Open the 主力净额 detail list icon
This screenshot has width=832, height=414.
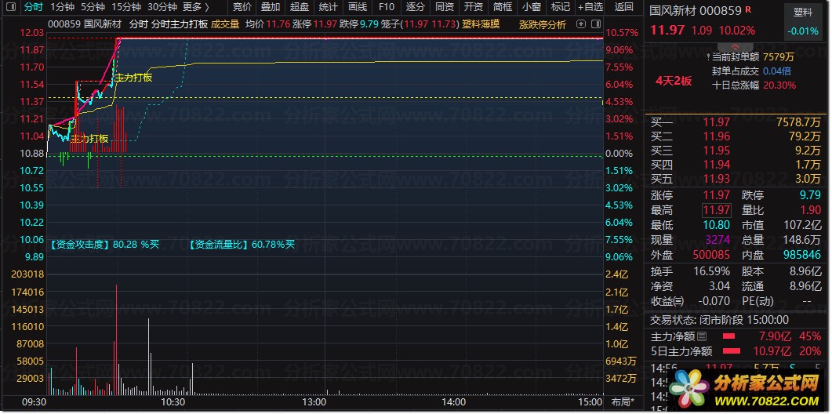click(x=702, y=336)
